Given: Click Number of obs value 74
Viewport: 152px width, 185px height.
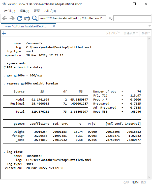Looking at the screenshot, I should pos(139,91).
